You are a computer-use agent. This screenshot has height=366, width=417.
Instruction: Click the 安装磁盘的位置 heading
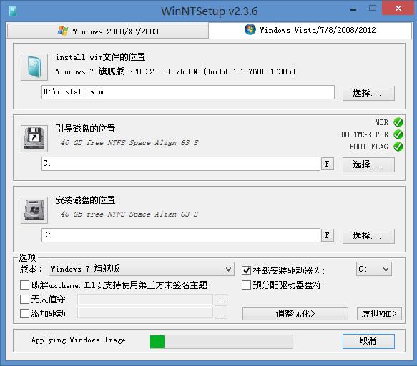(85, 200)
